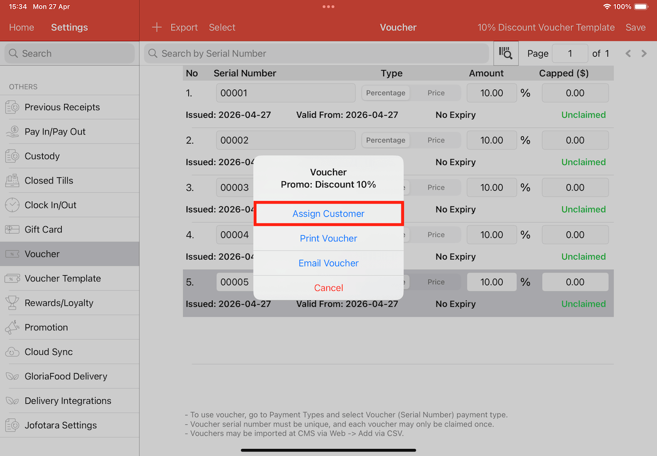Screen dimensions: 657x456
Task: Edit serial number 00001 field
Action: (286, 93)
